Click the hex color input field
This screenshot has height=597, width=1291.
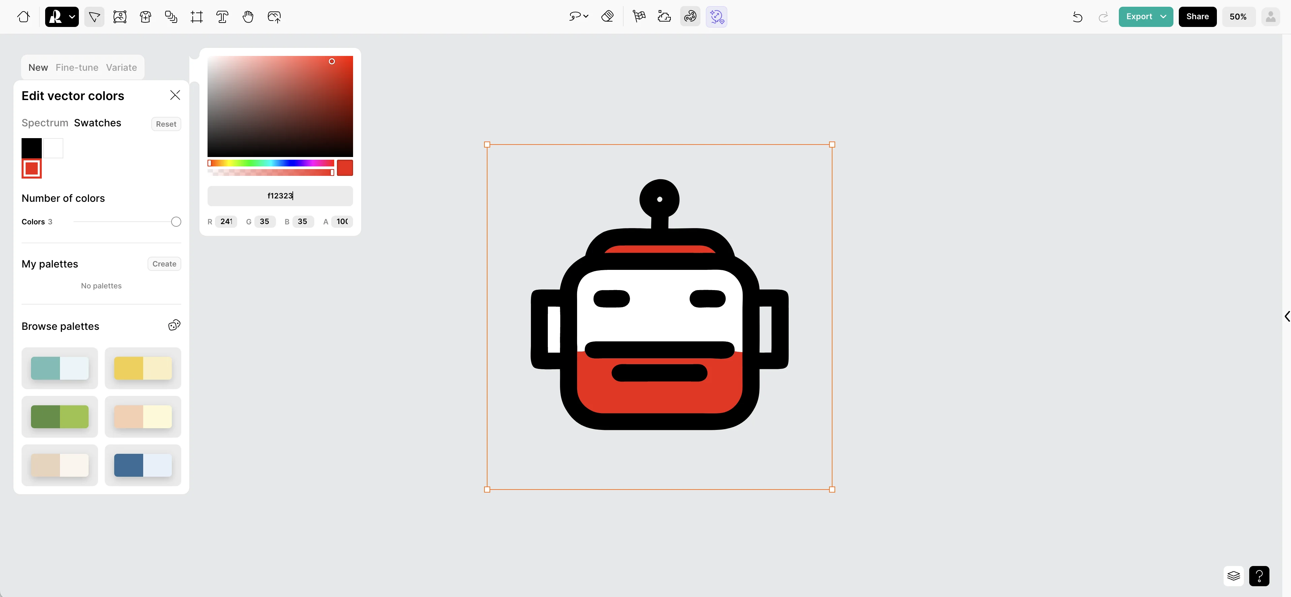click(280, 196)
